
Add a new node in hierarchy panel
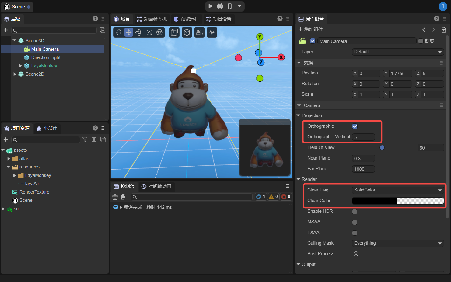tap(6, 30)
